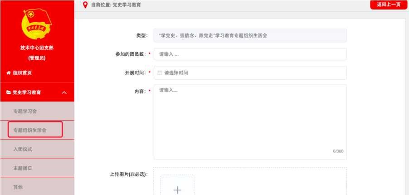Select 专题组织生活会 menu item
This screenshot has width=409, height=195.
pyautogui.click(x=30, y=130)
